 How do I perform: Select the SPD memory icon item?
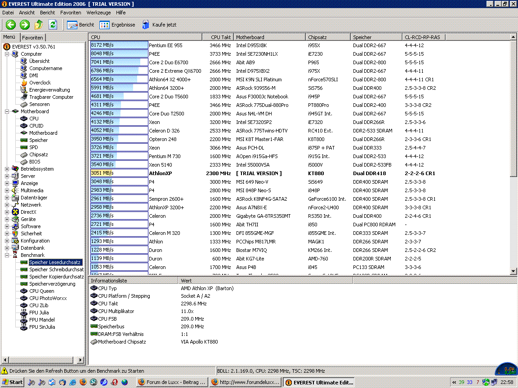click(24, 147)
